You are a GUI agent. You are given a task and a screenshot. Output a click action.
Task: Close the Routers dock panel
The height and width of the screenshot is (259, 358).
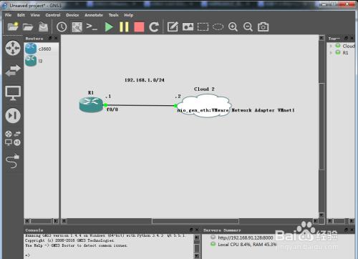56,38
